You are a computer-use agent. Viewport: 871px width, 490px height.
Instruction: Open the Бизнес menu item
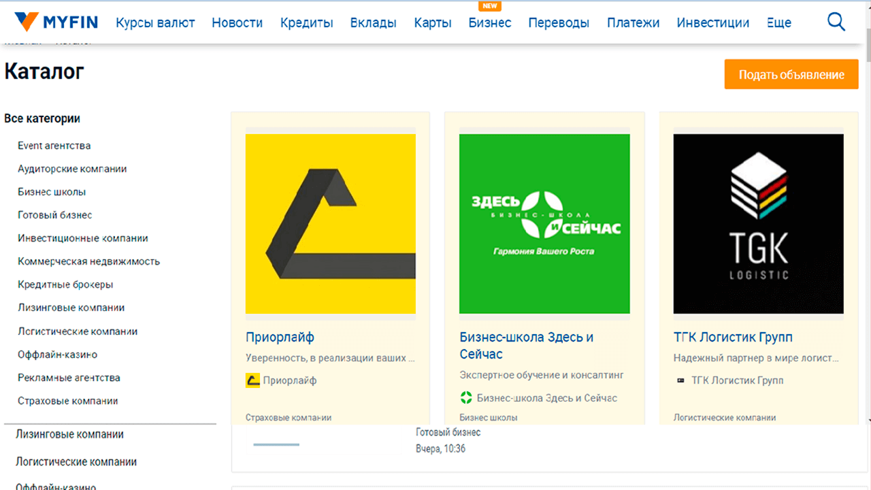click(490, 22)
